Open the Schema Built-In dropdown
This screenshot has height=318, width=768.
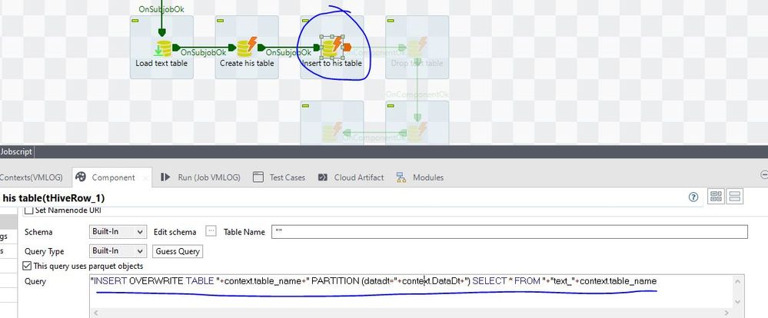coord(118,232)
